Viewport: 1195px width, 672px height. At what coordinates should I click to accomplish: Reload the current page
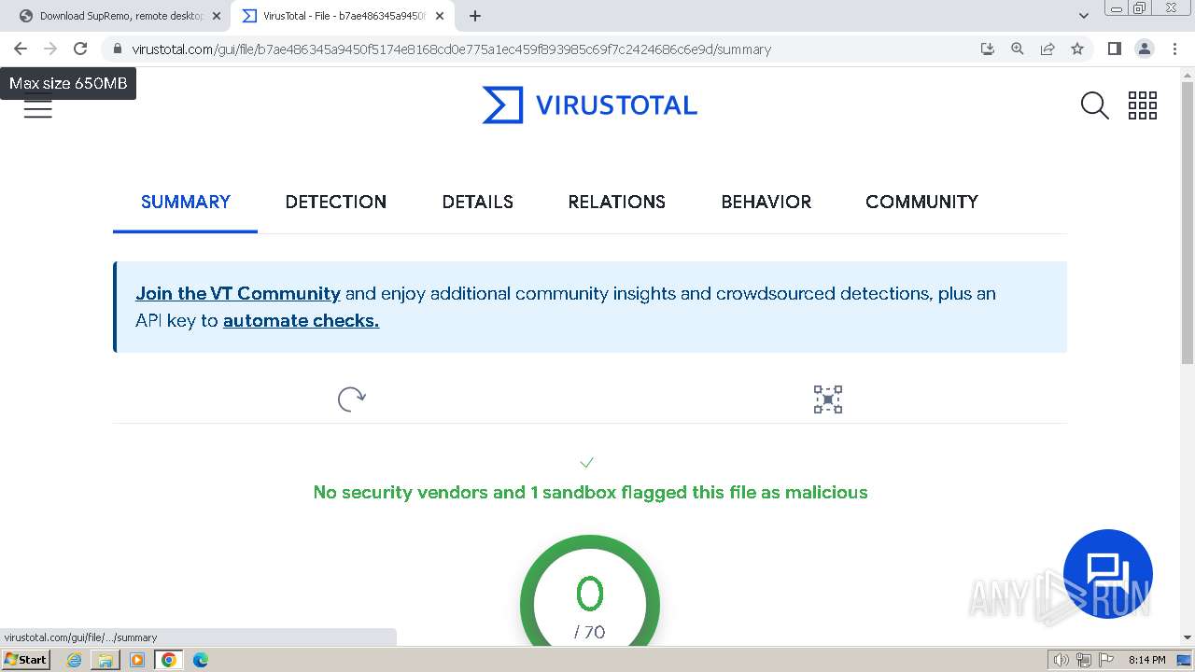pyautogui.click(x=80, y=49)
